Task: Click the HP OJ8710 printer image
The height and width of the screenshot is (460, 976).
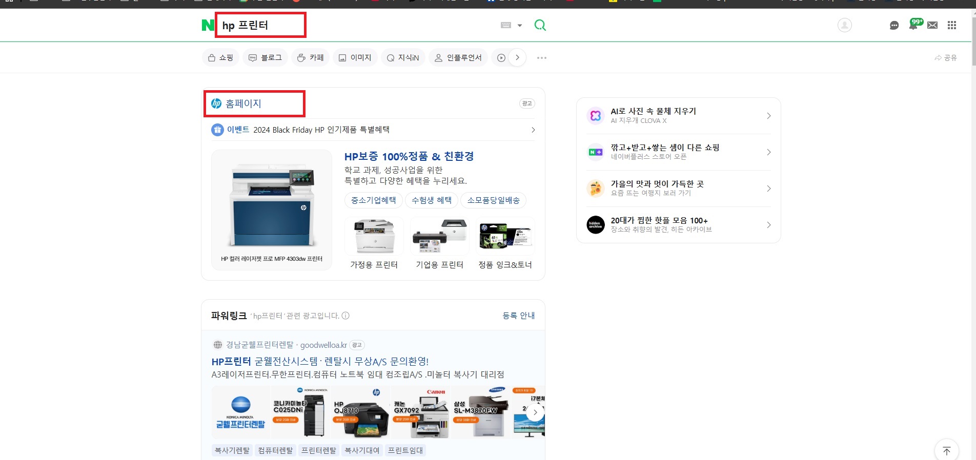Action: [x=361, y=412]
